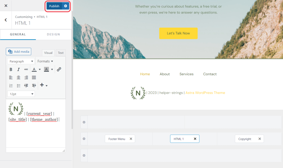
Task: Click the Customizing breadcrumb text
Action: (24, 17)
